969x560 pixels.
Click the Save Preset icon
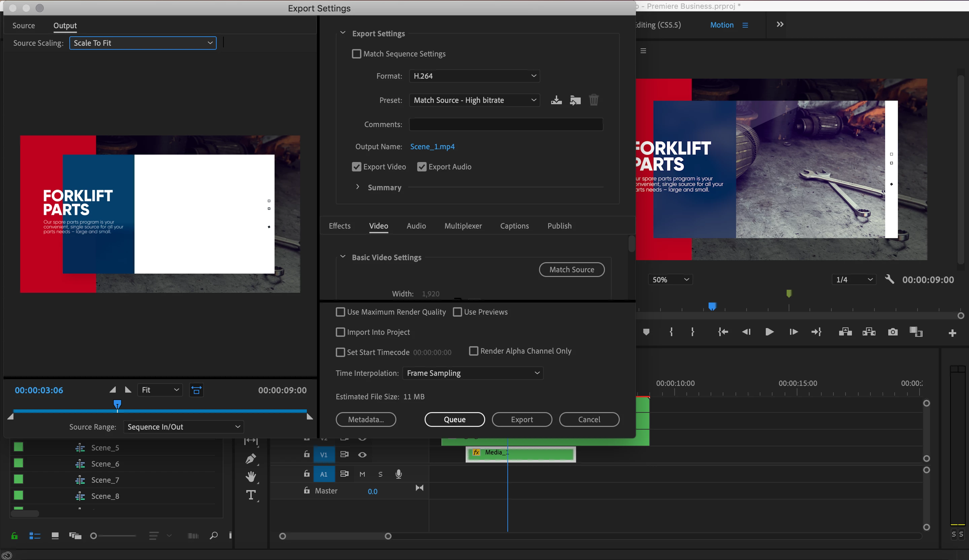coord(556,100)
